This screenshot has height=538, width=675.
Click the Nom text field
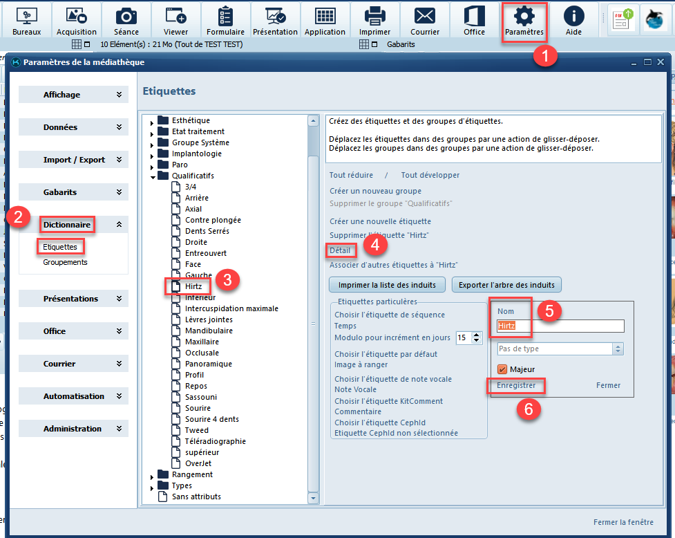point(560,326)
